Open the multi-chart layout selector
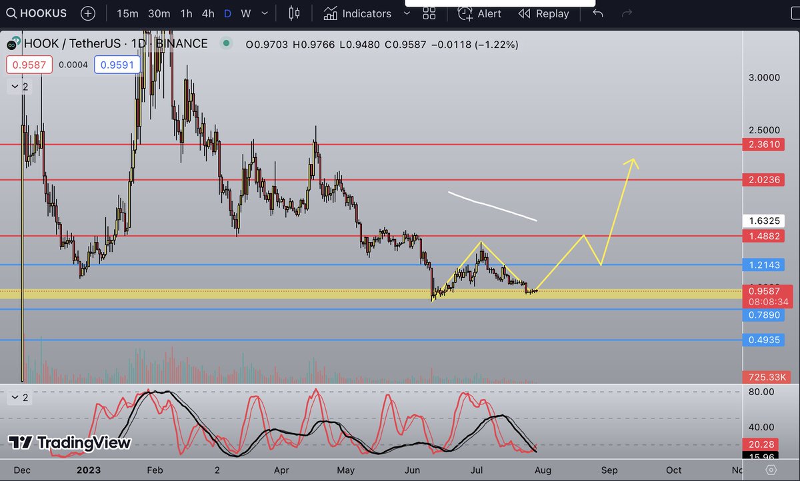The height and width of the screenshot is (481, 800). (x=429, y=13)
